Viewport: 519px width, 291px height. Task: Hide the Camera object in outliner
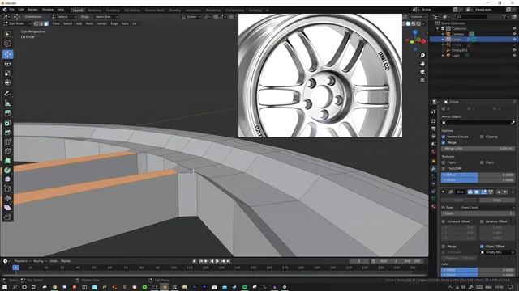click(514, 34)
